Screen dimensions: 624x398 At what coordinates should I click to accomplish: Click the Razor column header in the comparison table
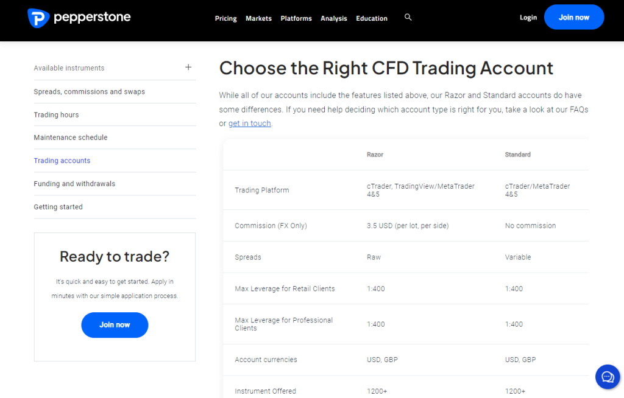pyautogui.click(x=375, y=155)
